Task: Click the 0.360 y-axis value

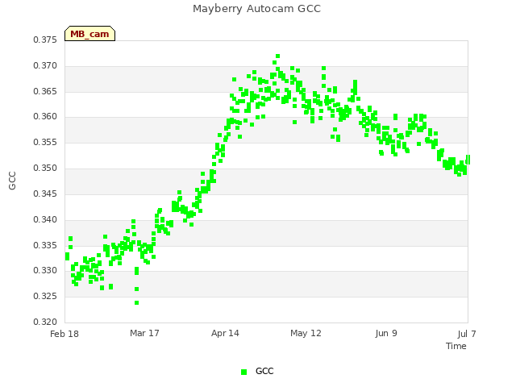Action: pyautogui.click(x=45, y=116)
